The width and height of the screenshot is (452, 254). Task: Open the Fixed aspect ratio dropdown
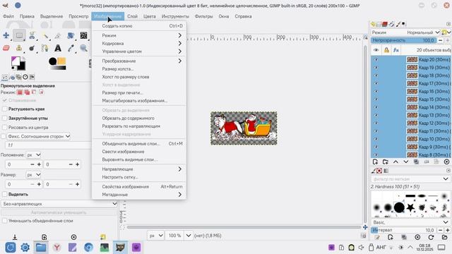click(39, 136)
